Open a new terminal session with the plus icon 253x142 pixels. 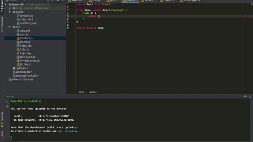coord(7,101)
